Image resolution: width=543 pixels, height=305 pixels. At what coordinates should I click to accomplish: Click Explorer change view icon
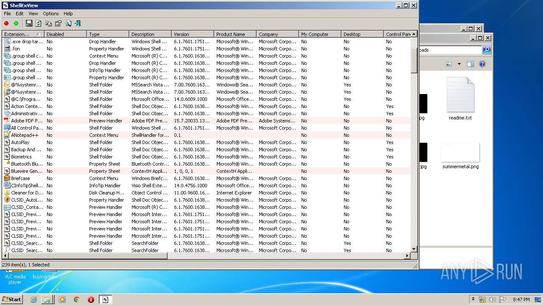449,64
